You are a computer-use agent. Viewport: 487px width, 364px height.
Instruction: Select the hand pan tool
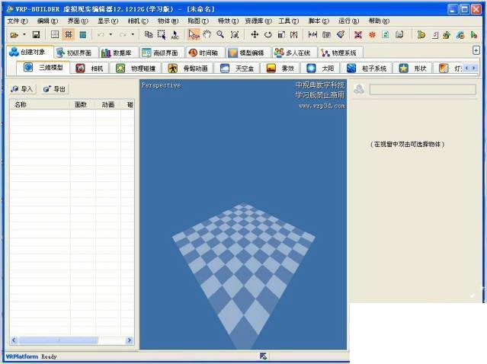[x=207, y=34]
